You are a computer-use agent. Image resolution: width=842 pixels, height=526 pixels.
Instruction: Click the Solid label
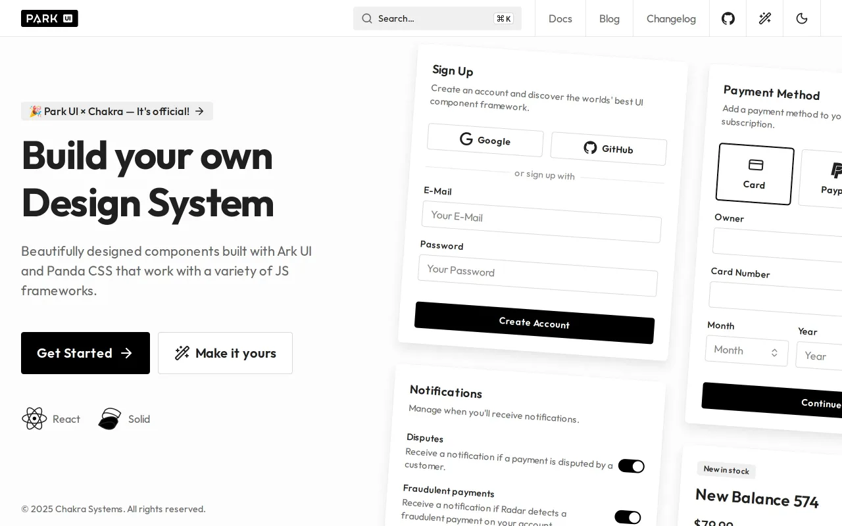point(139,419)
